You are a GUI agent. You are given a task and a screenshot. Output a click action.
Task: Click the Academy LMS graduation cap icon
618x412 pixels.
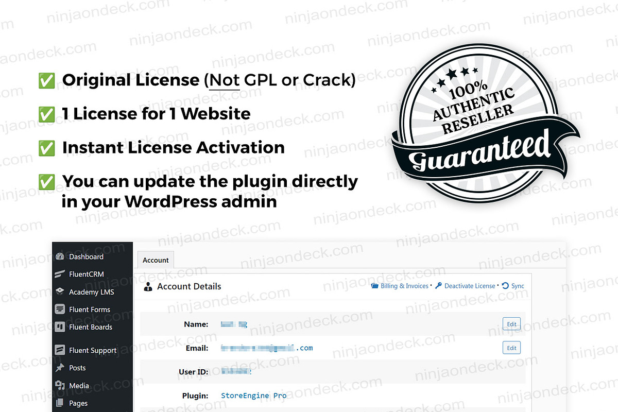click(x=60, y=291)
